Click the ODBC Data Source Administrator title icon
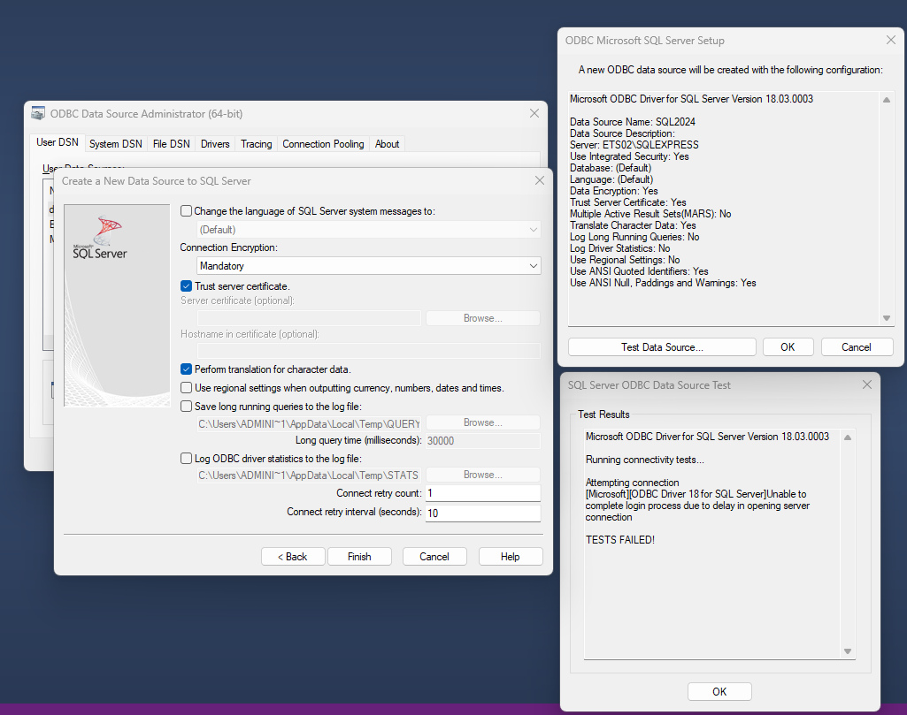Viewport: 907px width, 715px height. (x=38, y=114)
